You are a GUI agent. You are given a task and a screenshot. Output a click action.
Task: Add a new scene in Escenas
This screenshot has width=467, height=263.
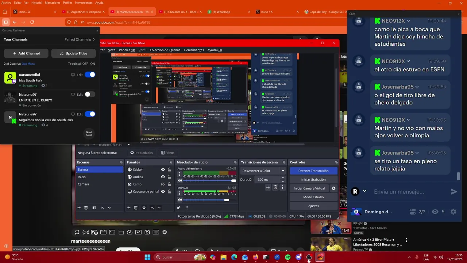tap(79, 207)
